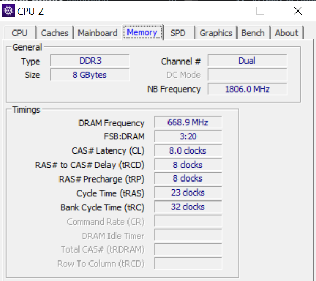
Task: Click the empty Total CAS# (tRDRAM) field
Action: pyautogui.click(x=188, y=249)
